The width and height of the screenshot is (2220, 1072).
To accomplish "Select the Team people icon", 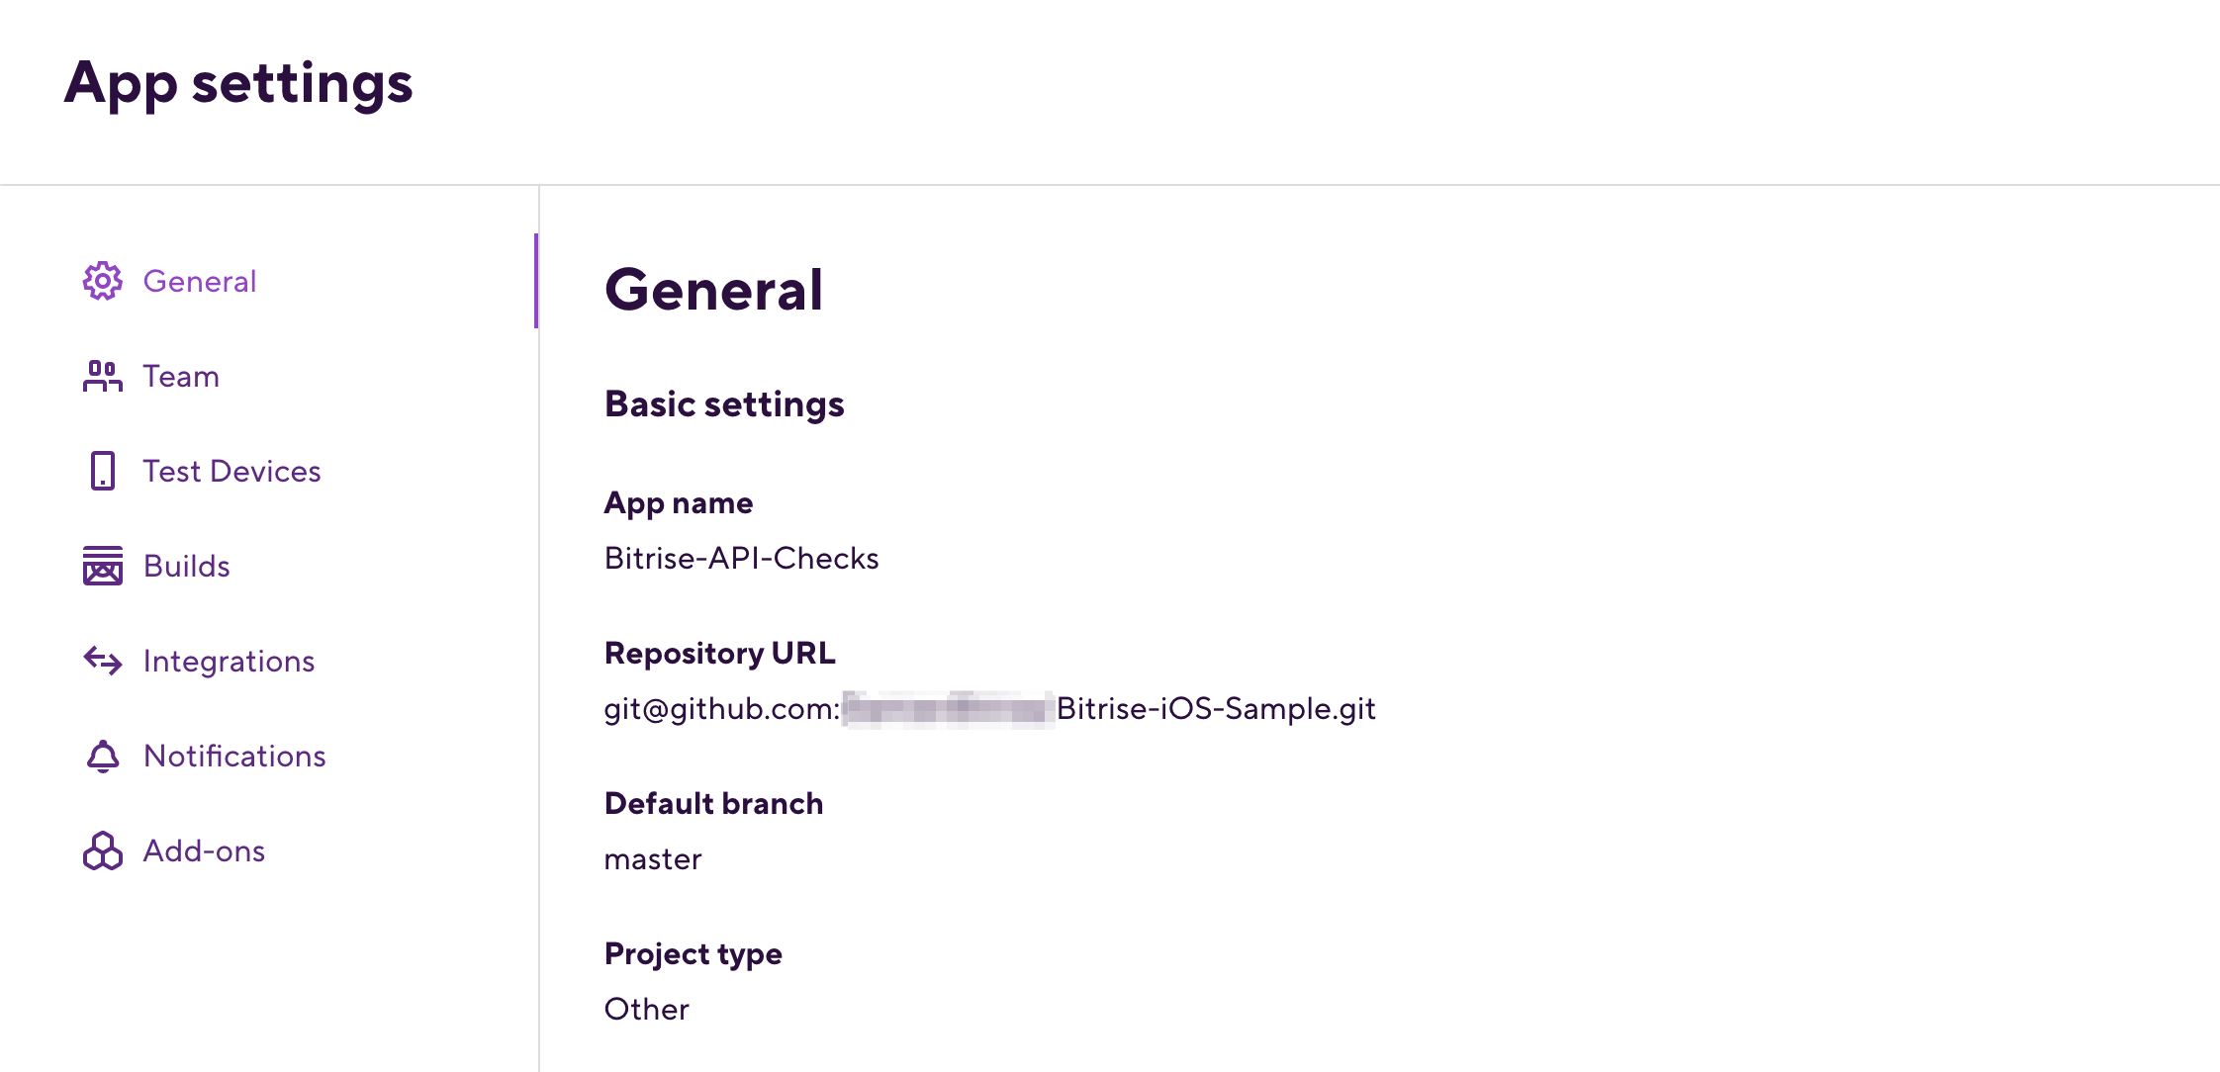I will (x=102, y=376).
